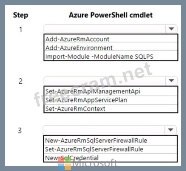Click the Azure PowerShell cmdlet header
Viewport: 186px width, 171px height.
coord(111,15)
